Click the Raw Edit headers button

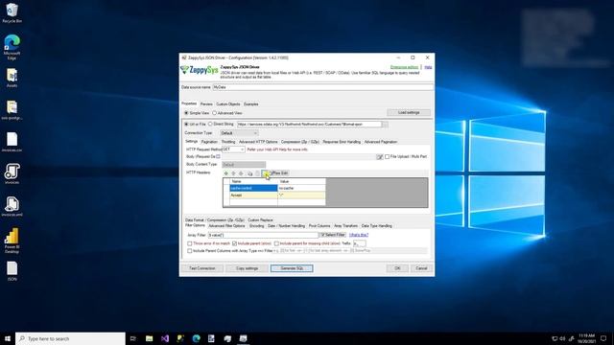[x=276, y=173]
